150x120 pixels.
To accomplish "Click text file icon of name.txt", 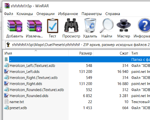I will (x=7, y=102).
